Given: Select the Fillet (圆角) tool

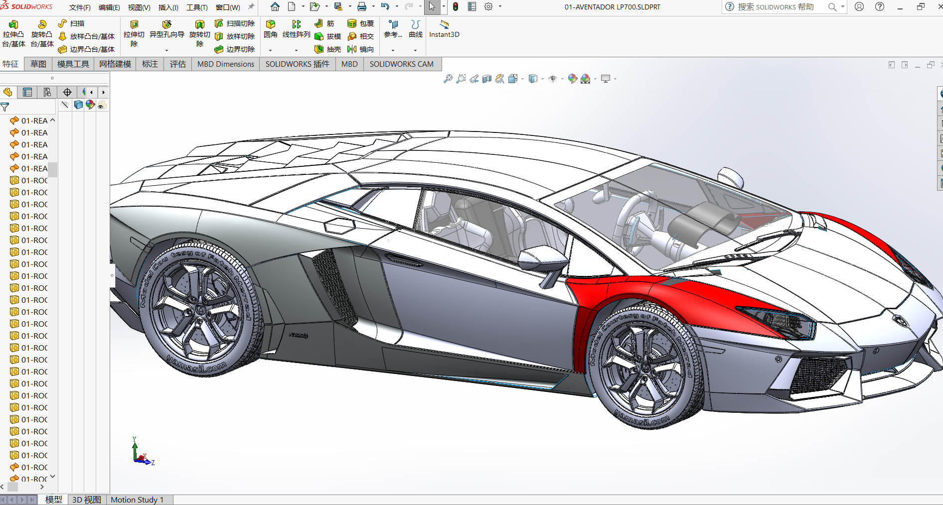Looking at the screenshot, I should pos(271,29).
